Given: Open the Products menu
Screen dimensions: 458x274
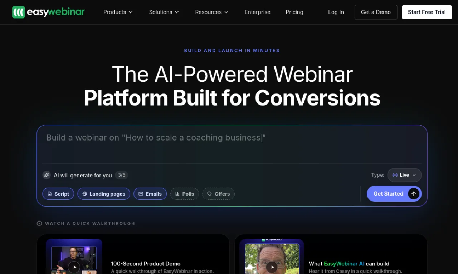Looking at the screenshot, I should [118, 12].
